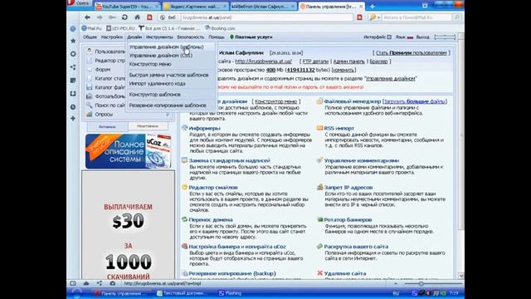This screenshot has width=531, height=299.
Task: Click the Информеры section icon
Action: [184, 128]
